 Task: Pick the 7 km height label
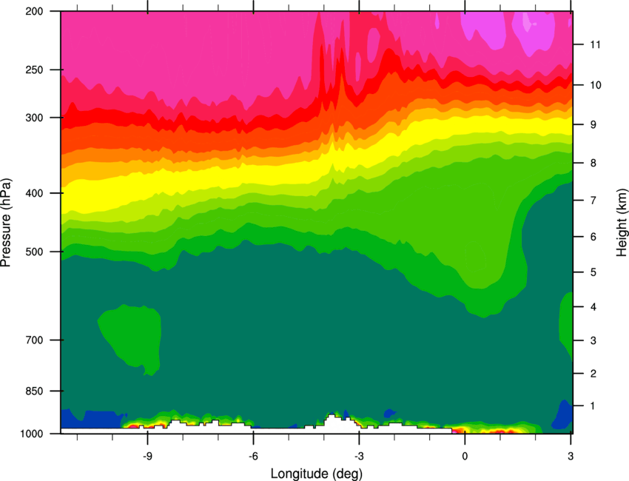tap(593, 201)
